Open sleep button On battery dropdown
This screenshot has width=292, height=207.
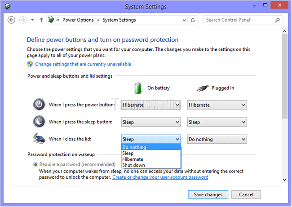pos(151,122)
